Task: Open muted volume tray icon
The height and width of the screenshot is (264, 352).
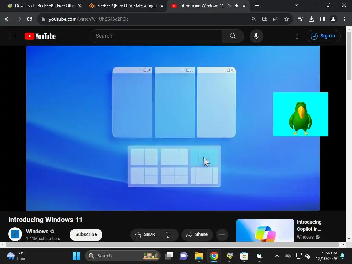Action: pyautogui.click(x=308, y=256)
